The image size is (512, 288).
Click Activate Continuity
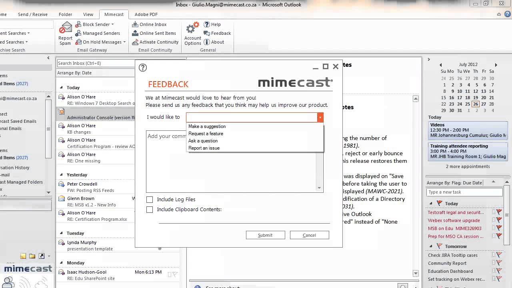tap(155, 42)
